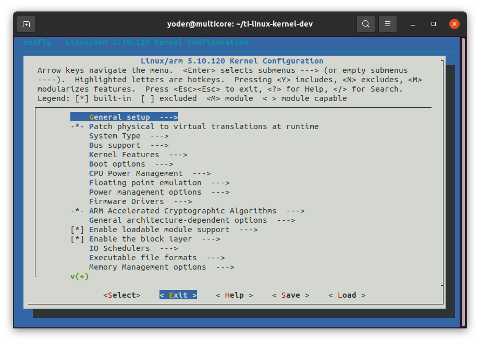Open Boot options submenu
The width and height of the screenshot is (480, 343).
131,164
